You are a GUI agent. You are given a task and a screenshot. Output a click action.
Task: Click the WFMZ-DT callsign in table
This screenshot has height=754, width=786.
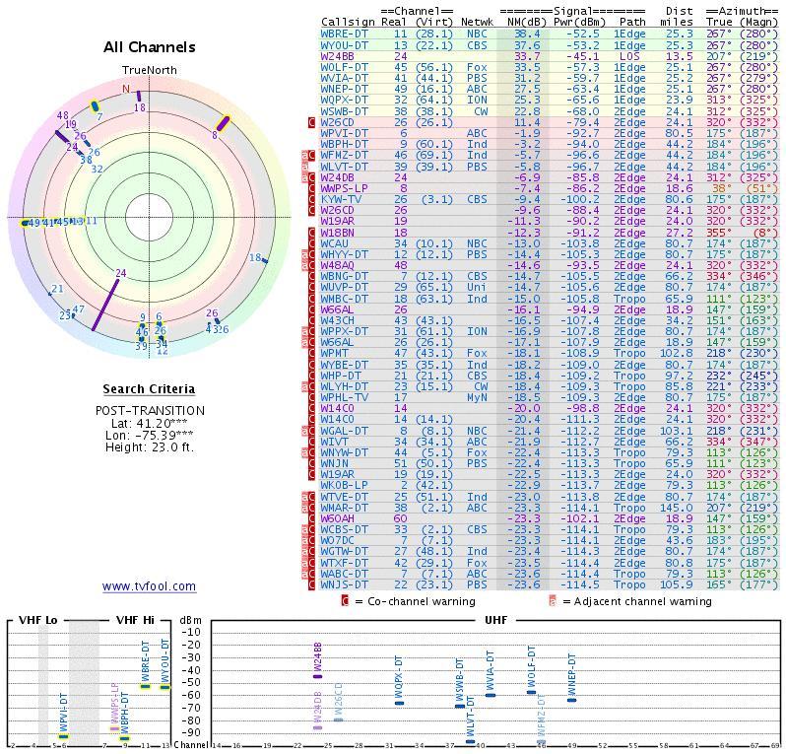pos(345,156)
